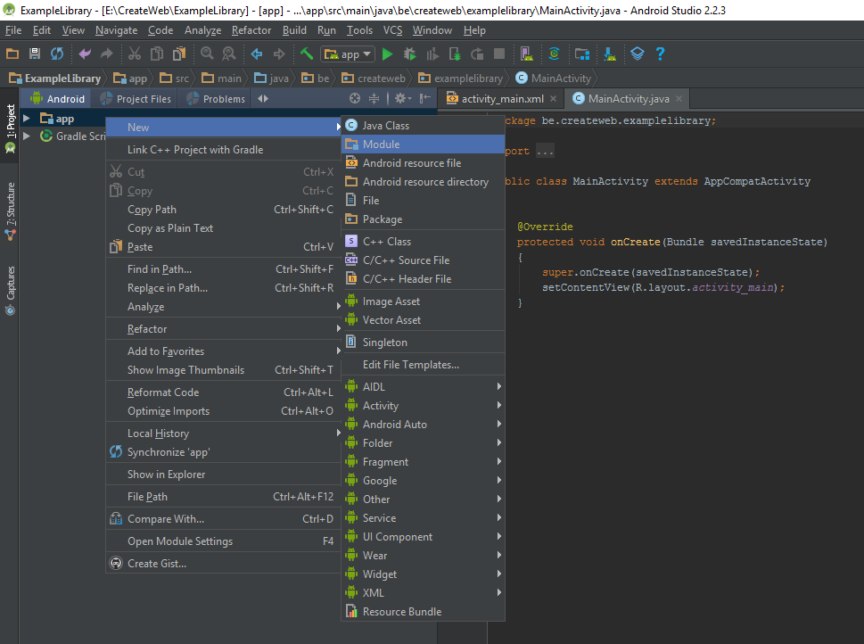Viewport: 864px width, 644px height.
Task: Start debugging with the bug icon
Action: [x=410, y=54]
